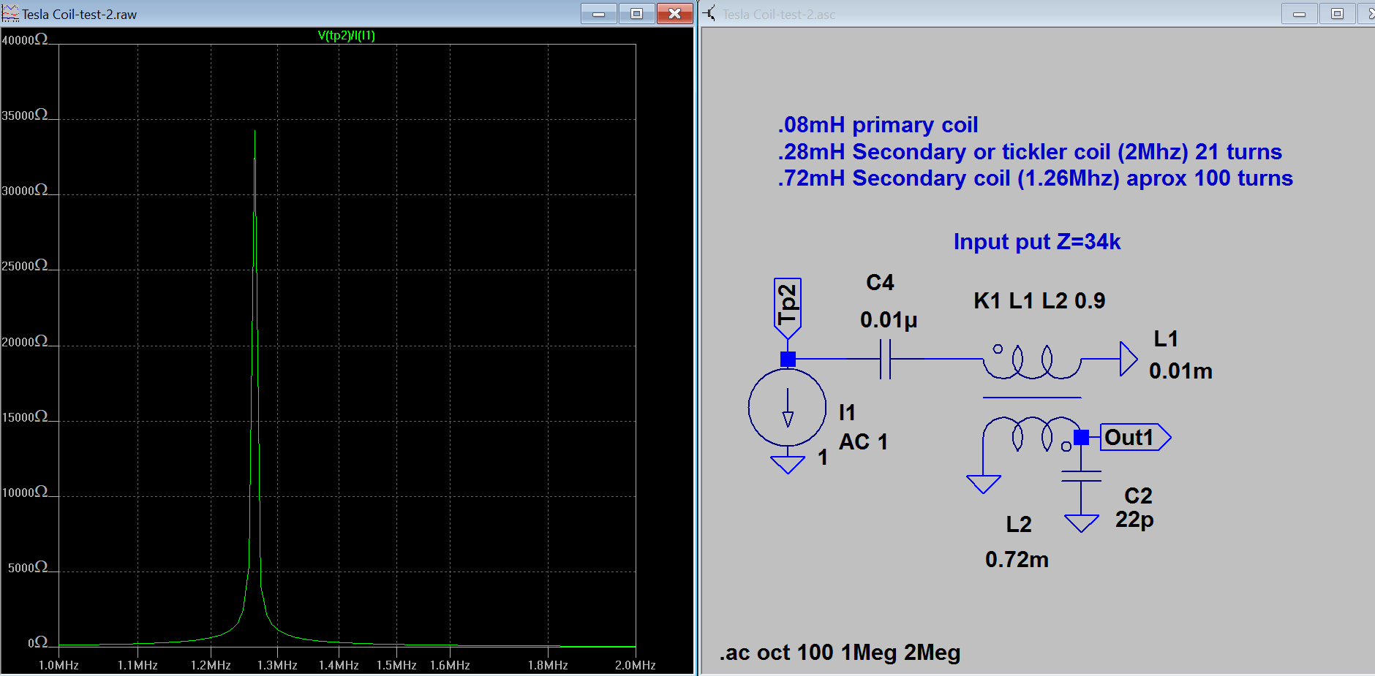Image resolution: width=1375 pixels, height=676 pixels.
Task: Click the 0.72m inductance value
Action: (1017, 559)
